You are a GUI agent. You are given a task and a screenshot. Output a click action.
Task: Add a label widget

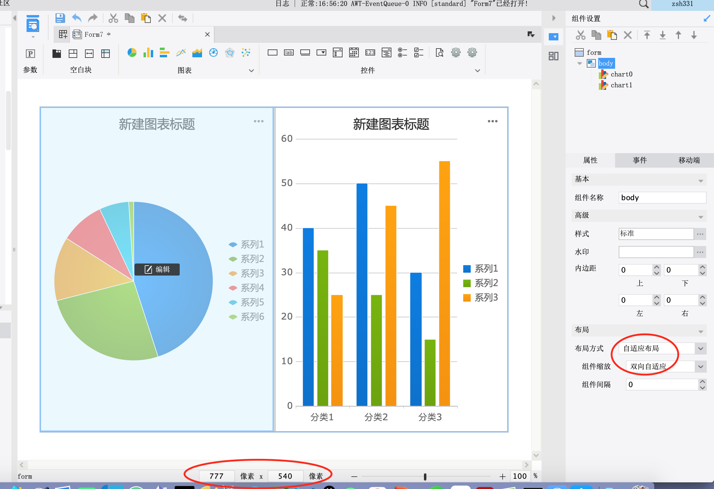coord(289,53)
